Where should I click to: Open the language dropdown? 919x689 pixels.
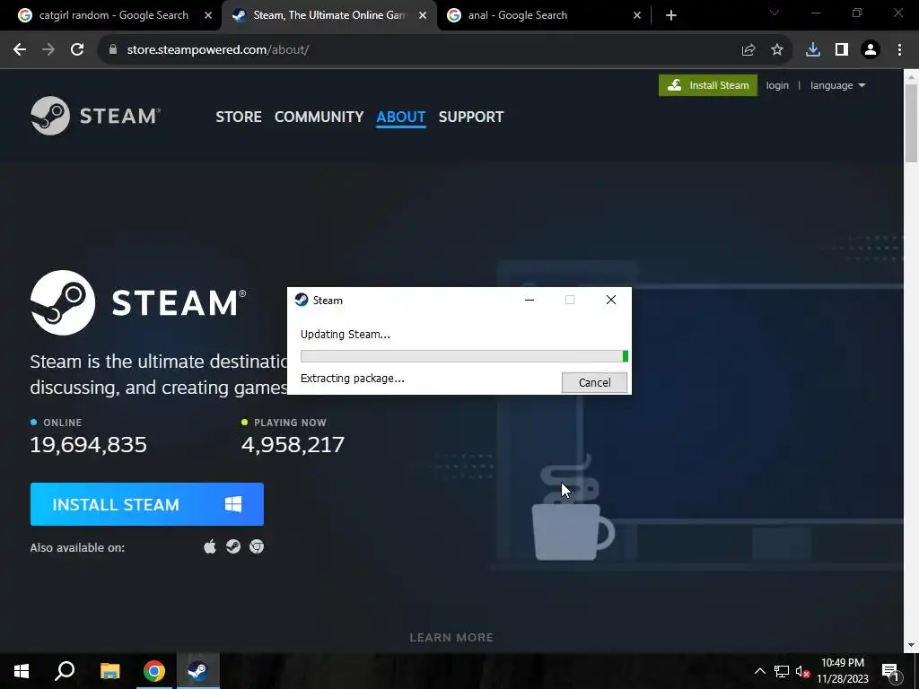tap(837, 85)
